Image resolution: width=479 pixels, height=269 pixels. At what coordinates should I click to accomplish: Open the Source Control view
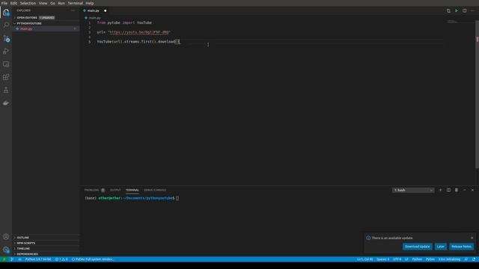(6, 38)
